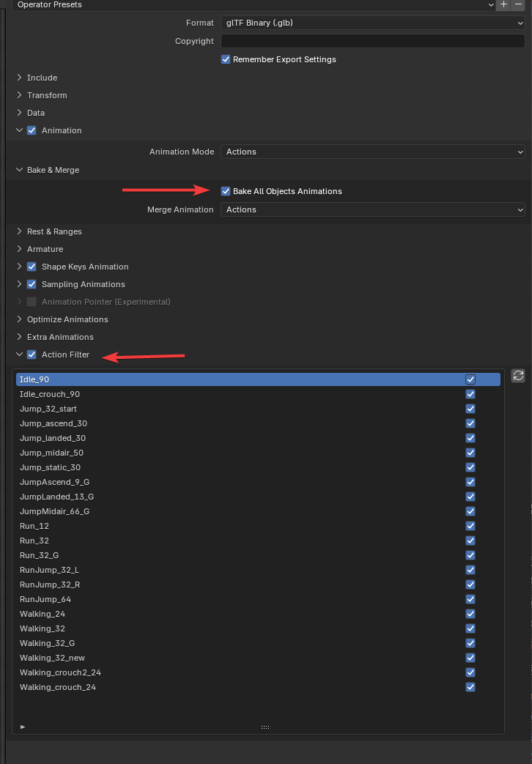Click the list filter expand triangle icon
Viewport: 532px width, 764px height.
(x=23, y=727)
